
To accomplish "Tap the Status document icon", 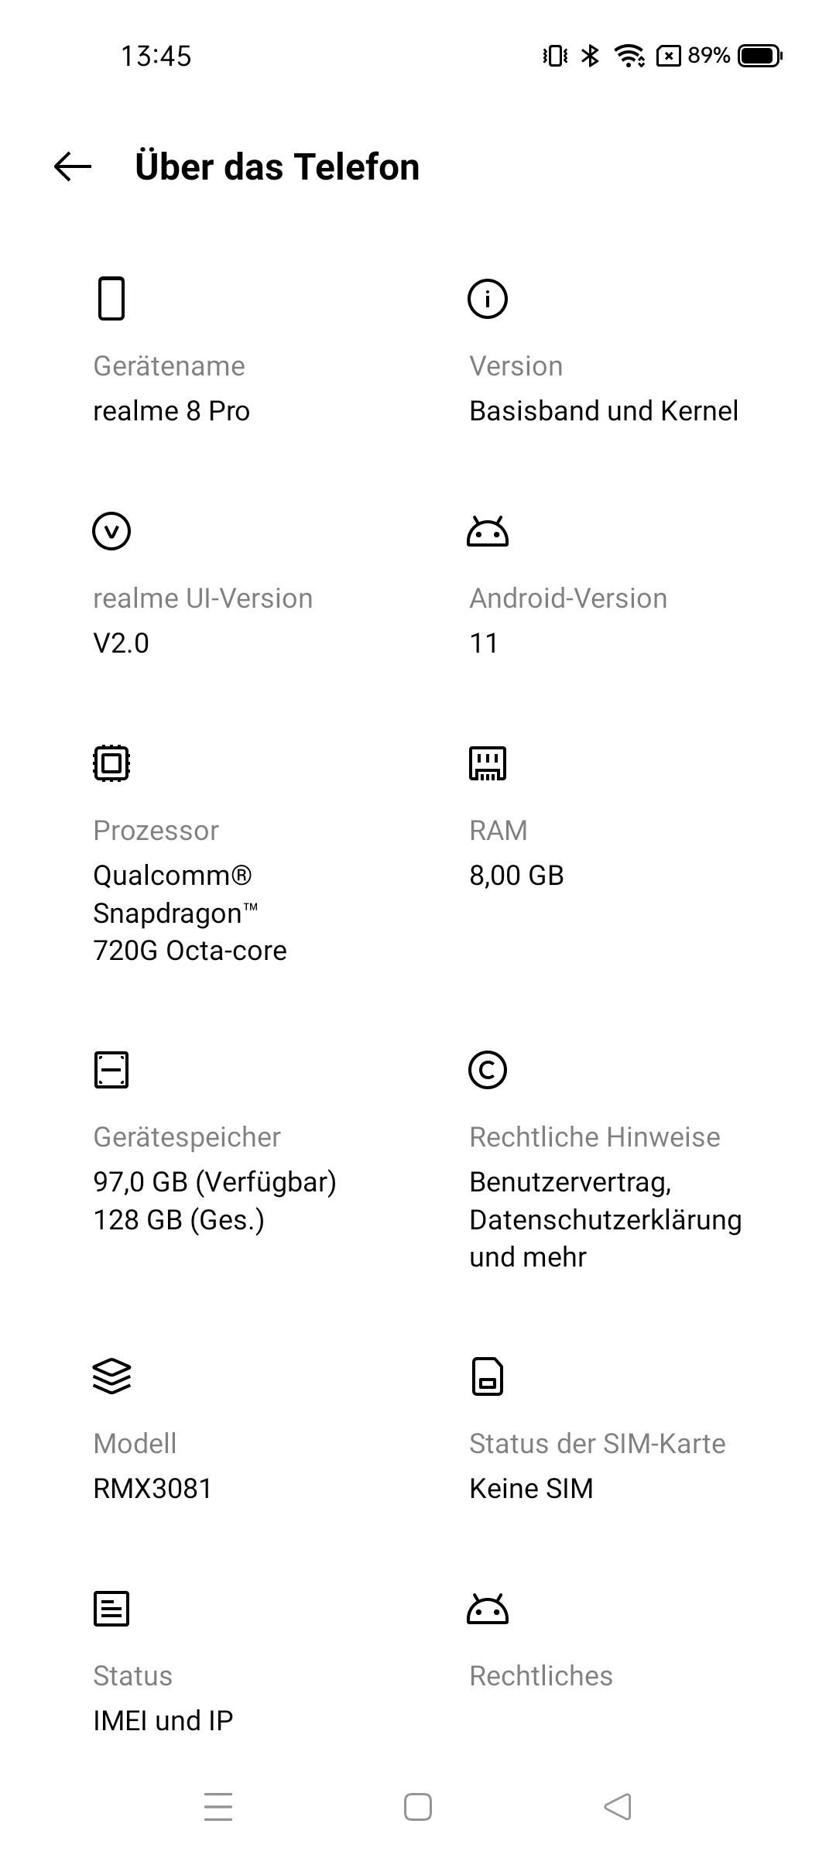I will 111,1609.
